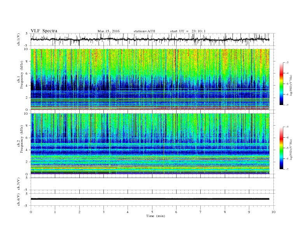The height and width of the screenshot is (238, 308).
Task: Click time axis tick label "9"
Action: [249, 212]
